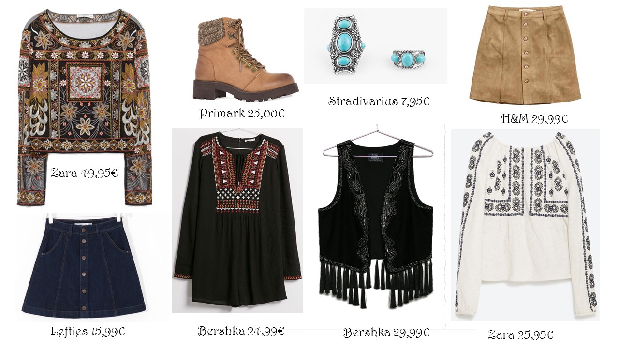Click the Bershka 29,99€ caption
The width and height of the screenshot is (619, 348).
(386, 333)
